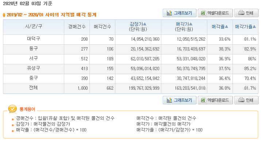Image resolution: width=261 pixels, height=142 pixels.
Task: Click 매각율 value 36.4%
Action: [224, 78]
